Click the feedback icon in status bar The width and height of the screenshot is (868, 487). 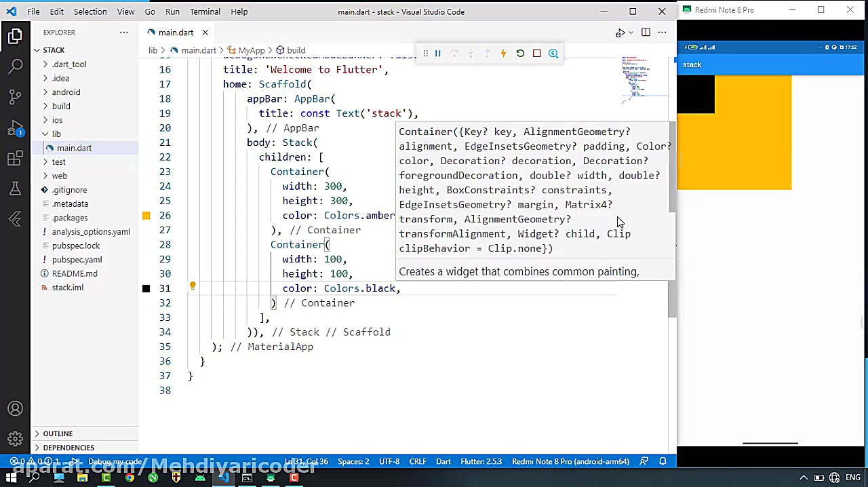tap(644, 461)
